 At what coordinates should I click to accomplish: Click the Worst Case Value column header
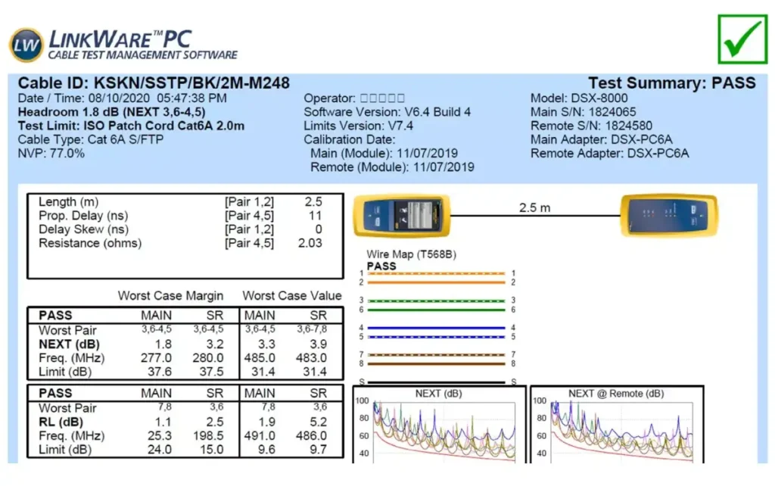coord(291,296)
